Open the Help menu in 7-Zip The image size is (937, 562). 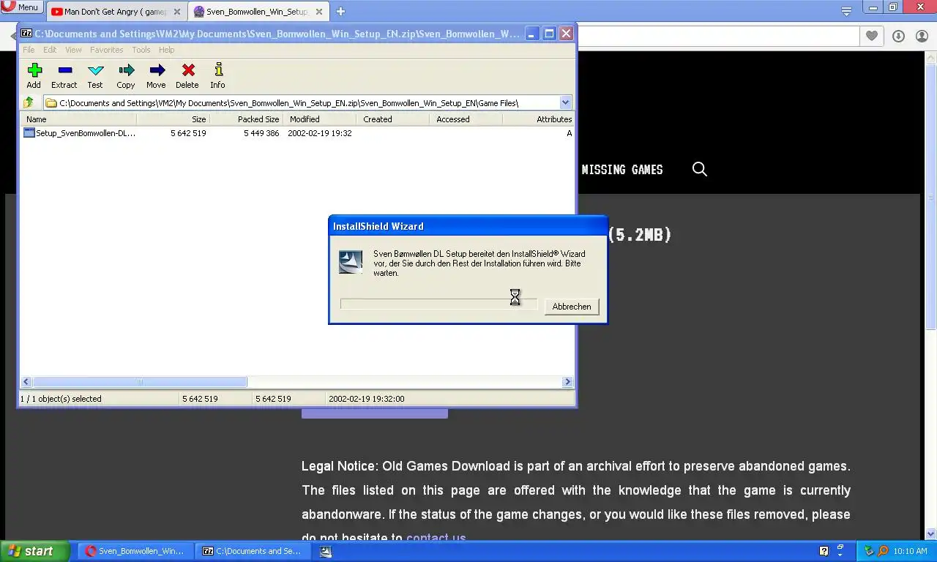coord(167,50)
